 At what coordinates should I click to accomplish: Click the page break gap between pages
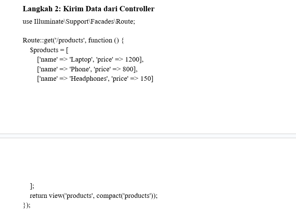coord(148,136)
